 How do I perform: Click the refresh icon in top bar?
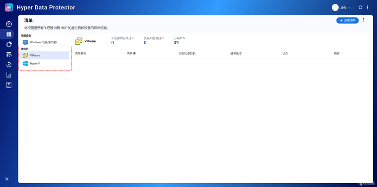[360, 8]
